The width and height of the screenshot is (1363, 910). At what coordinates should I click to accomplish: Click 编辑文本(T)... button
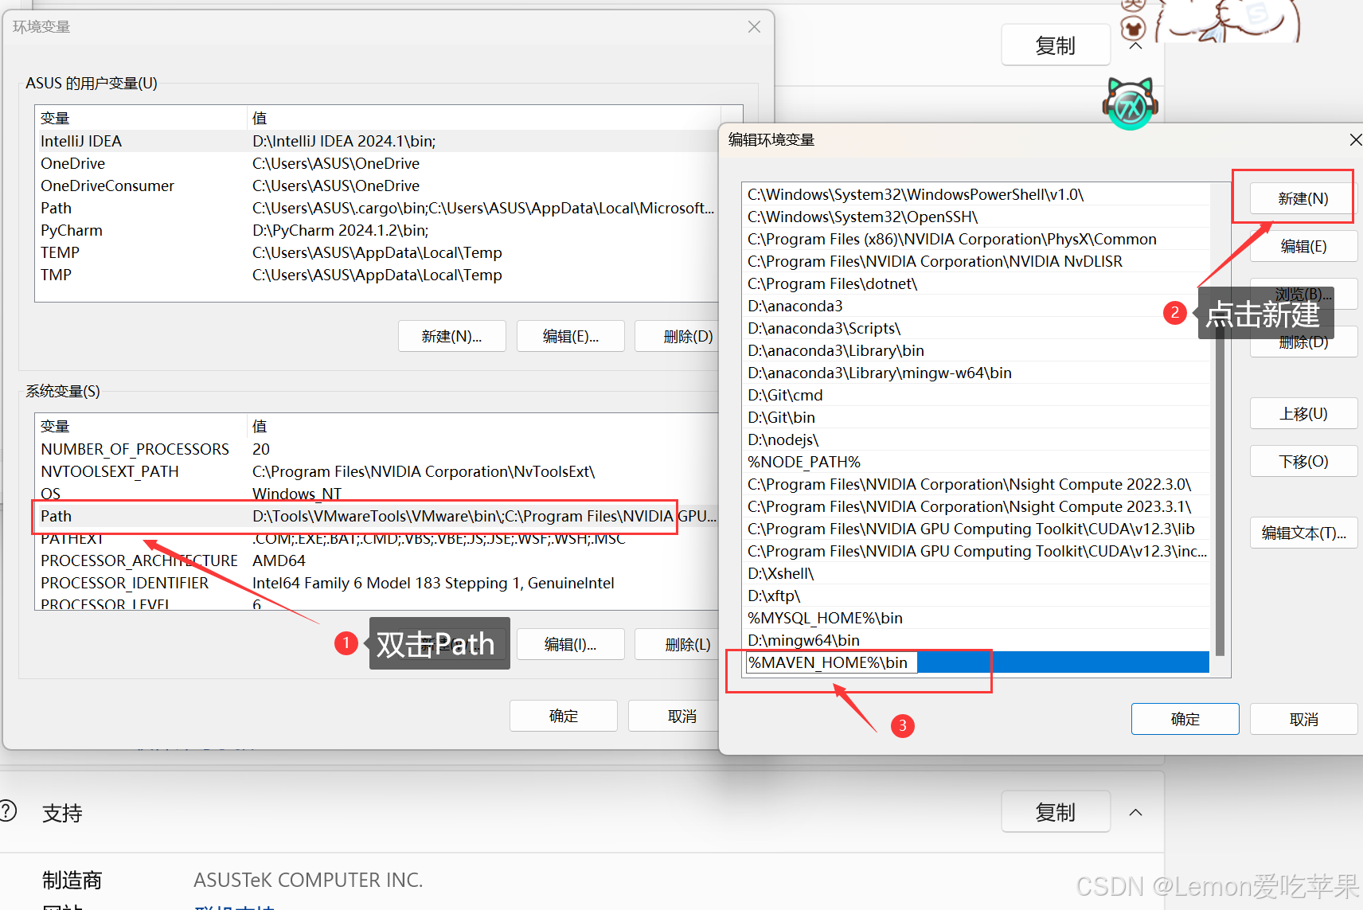coord(1302,533)
